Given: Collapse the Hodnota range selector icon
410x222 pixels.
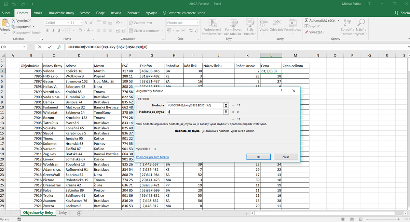Looking at the screenshot, I should [226, 105].
